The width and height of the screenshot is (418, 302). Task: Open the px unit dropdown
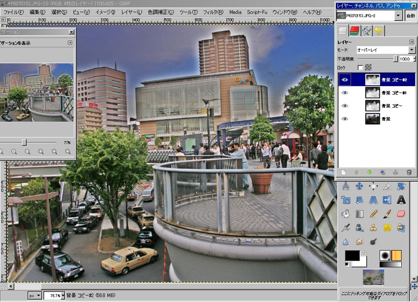35,296
